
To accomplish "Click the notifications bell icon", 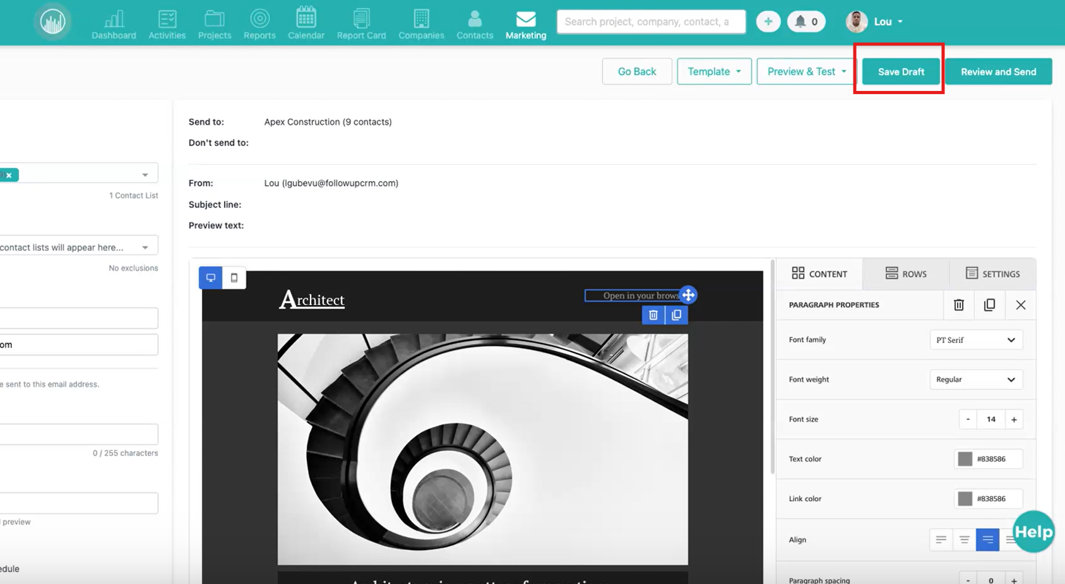I will pyautogui.click(x=800, y=21).
